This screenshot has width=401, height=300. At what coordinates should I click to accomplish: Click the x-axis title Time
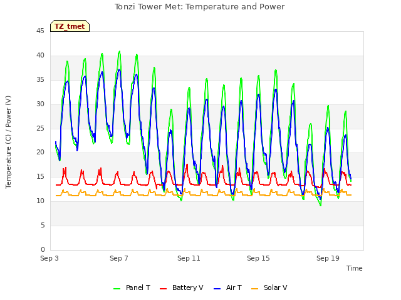pyautogui.click(x=355, y=268)
